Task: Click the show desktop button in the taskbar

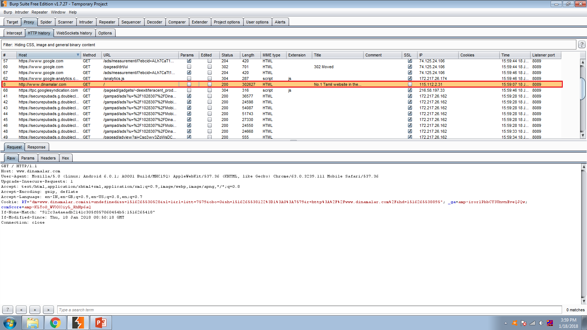Action: click(x=584, y=323)
